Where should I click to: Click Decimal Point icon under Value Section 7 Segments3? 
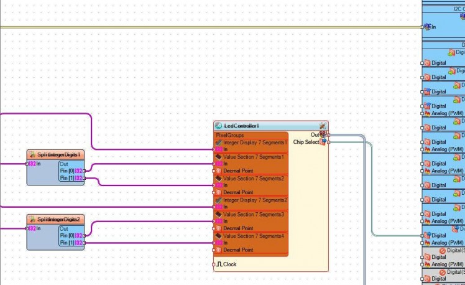point(219,228)
